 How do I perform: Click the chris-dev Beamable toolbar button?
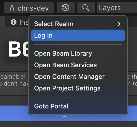(x=29, y=8)
